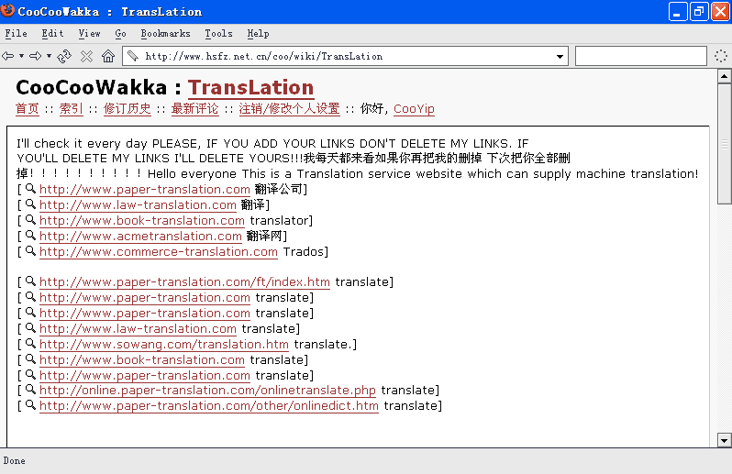Viewport: 732px width, 474px height.
Task: Click the loading throbber icon
Action: [721, 56]
